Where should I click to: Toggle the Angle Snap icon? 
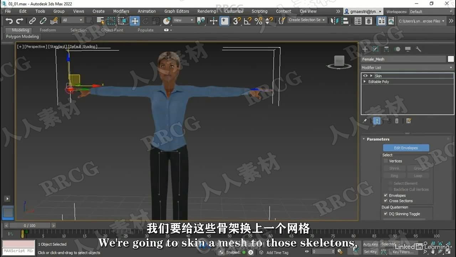248,21
